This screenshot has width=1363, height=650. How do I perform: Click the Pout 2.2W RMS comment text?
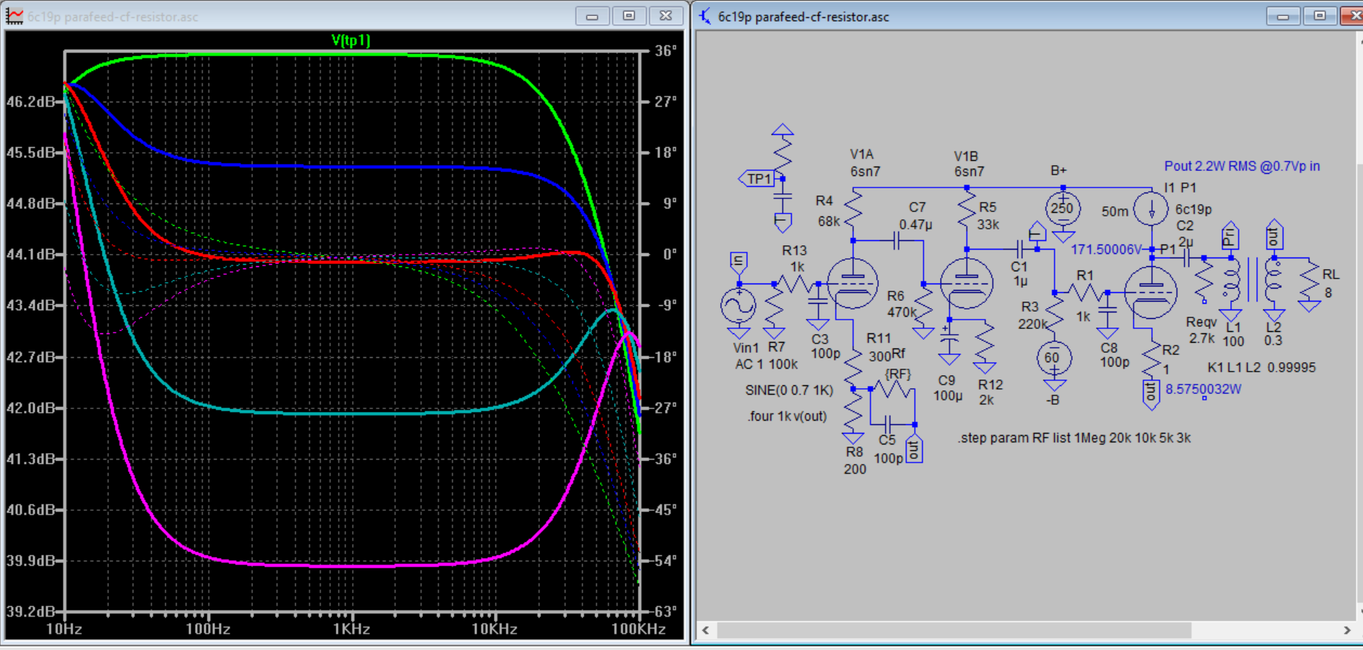[1242, 166]
